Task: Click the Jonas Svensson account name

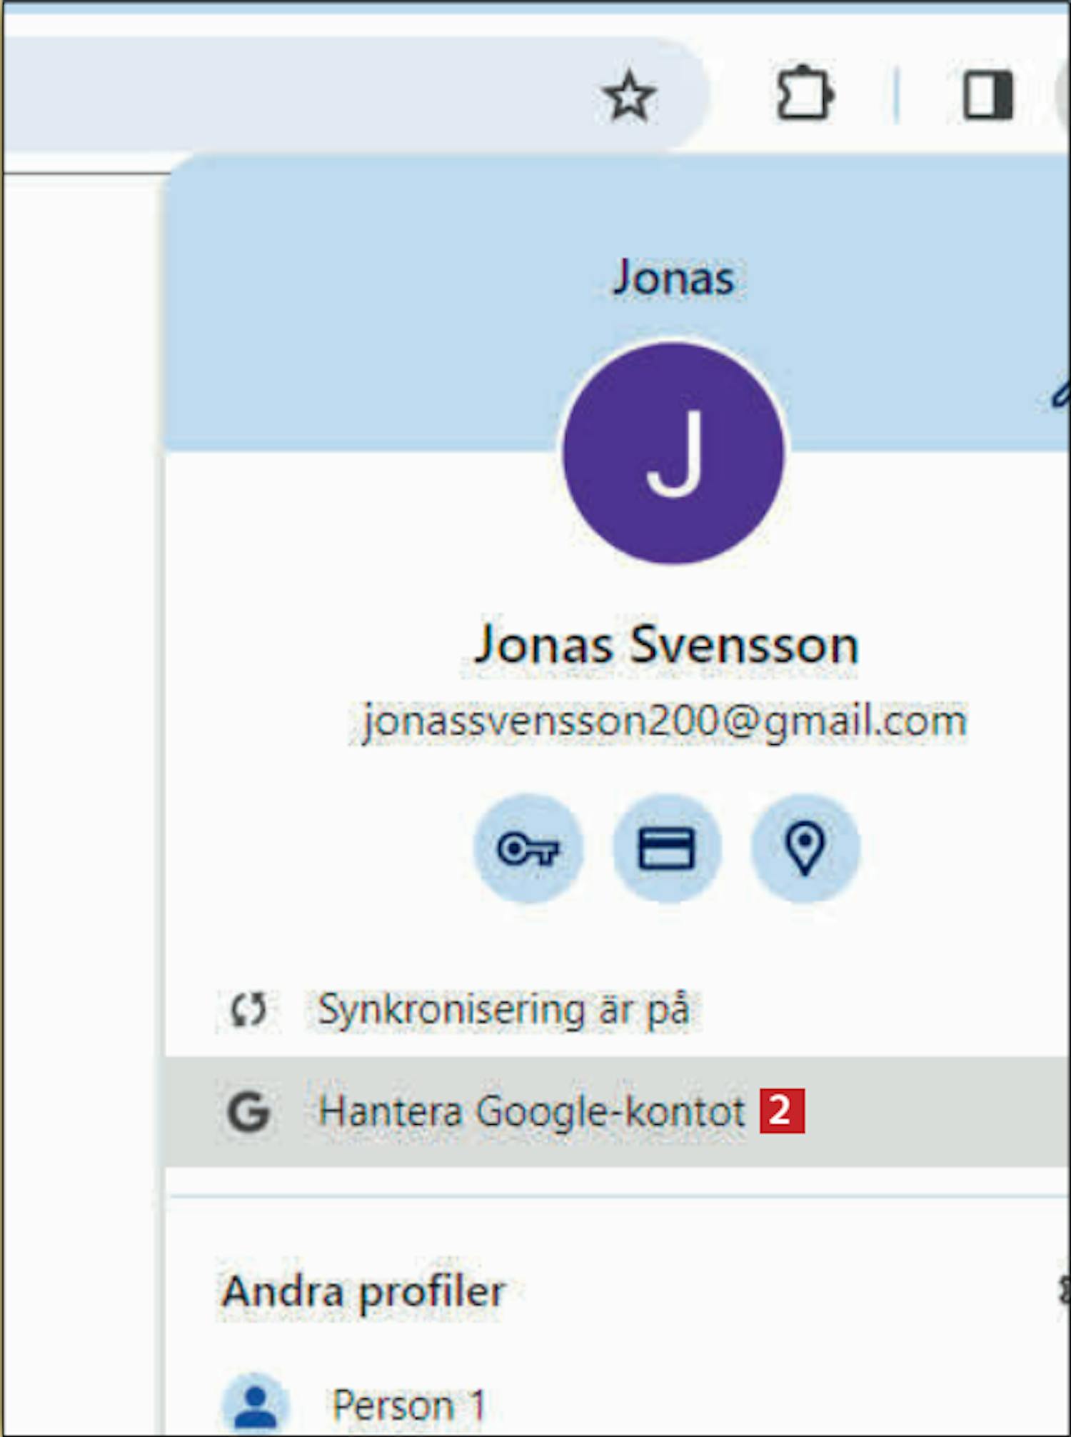Action: (667, 646)
